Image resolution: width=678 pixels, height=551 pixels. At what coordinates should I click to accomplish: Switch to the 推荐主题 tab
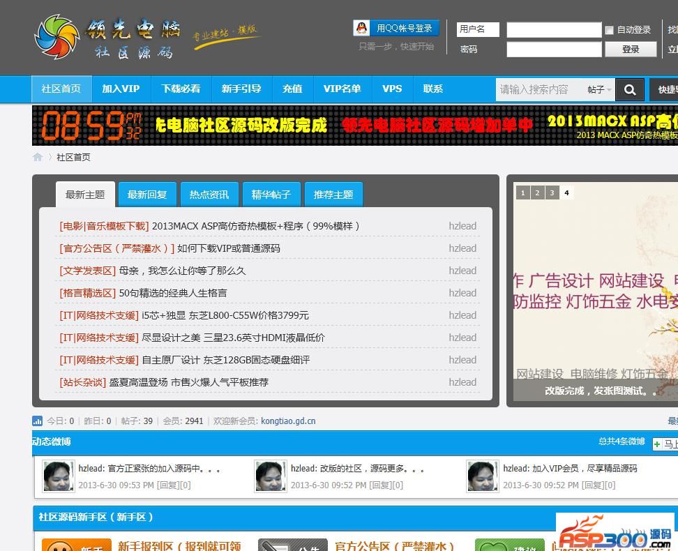click(334, 195)
